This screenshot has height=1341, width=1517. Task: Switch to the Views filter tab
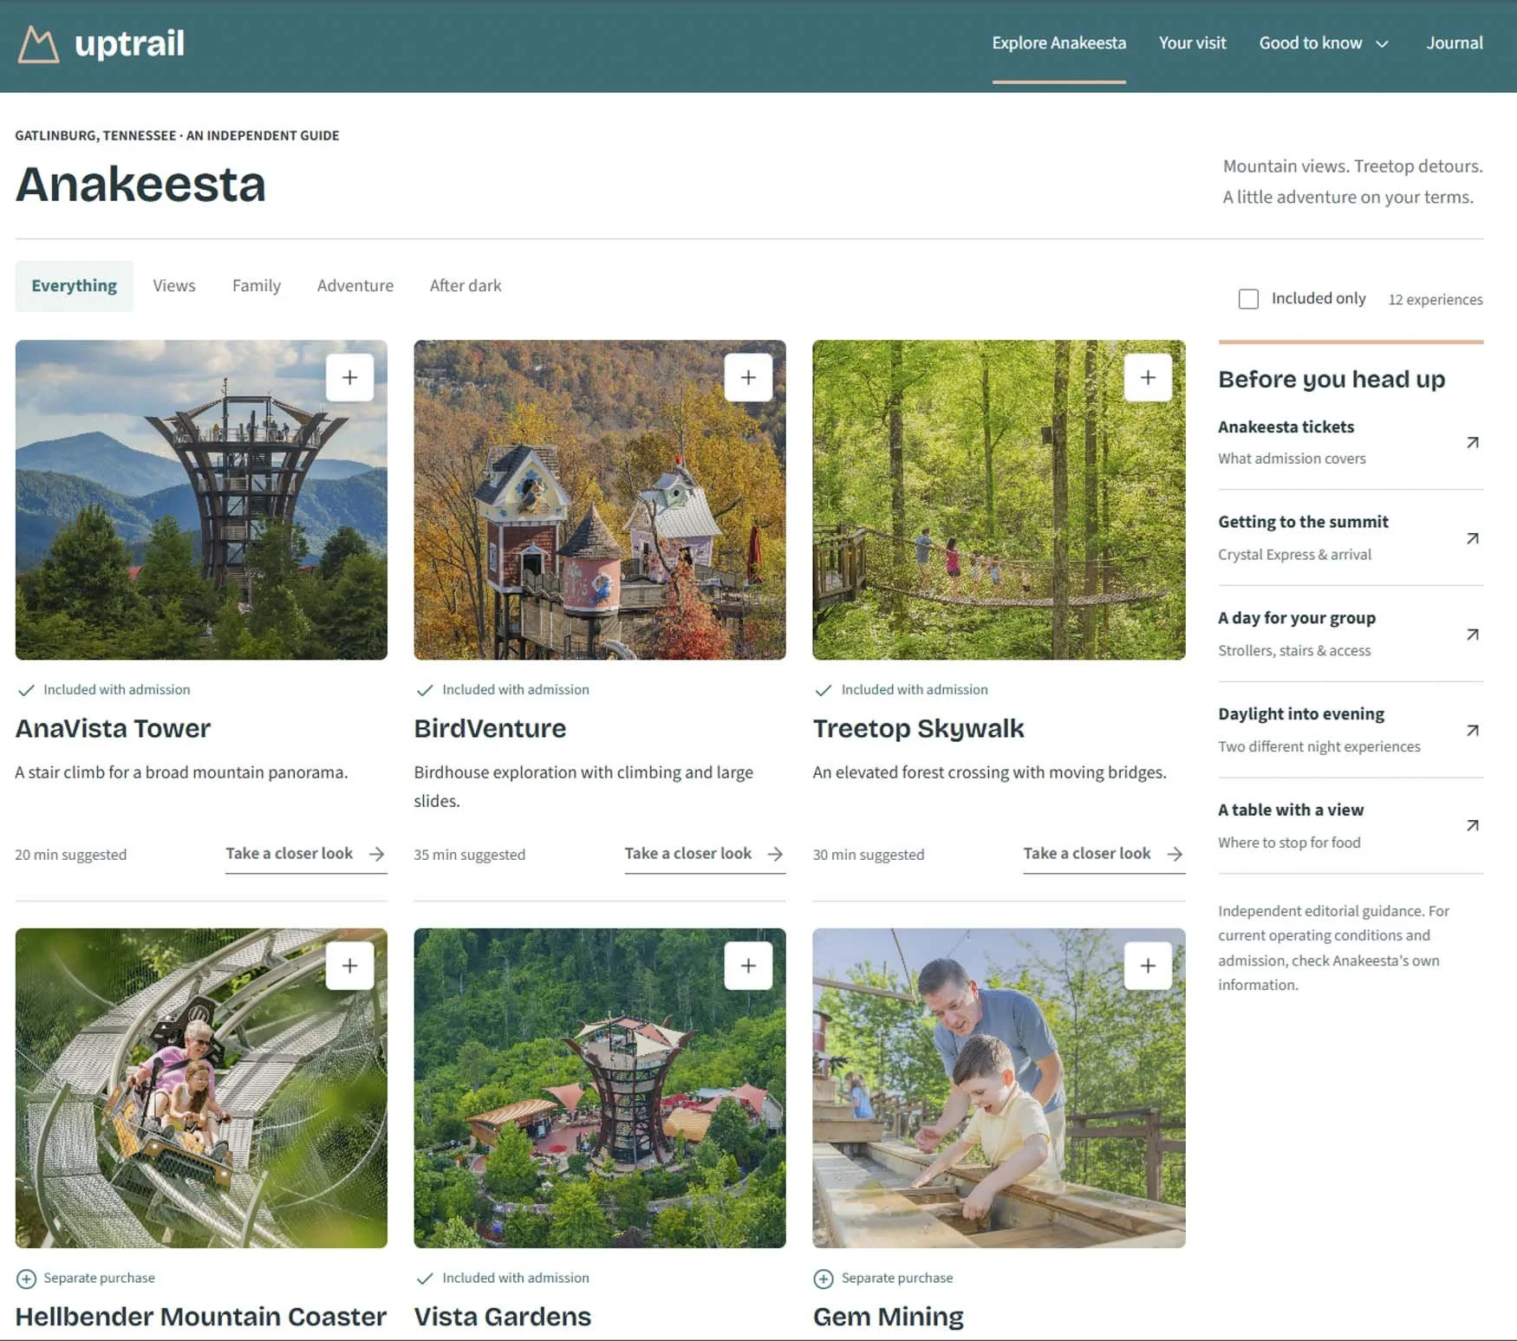tap(174, 286)
